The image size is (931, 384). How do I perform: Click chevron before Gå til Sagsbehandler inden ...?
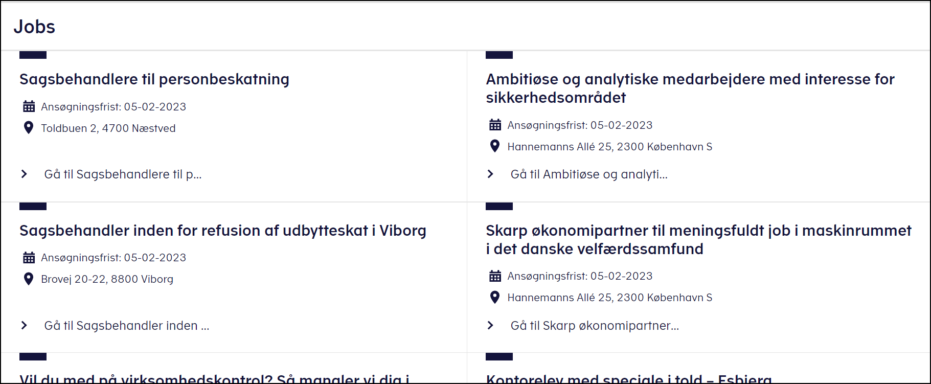click(x=24, y=325)
